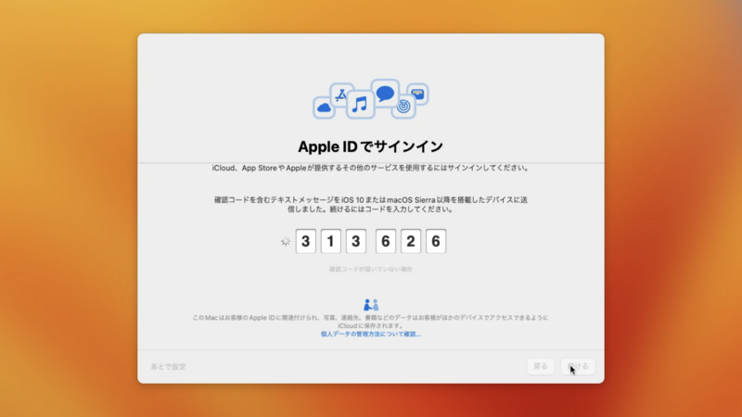Click the 確認コードが届いていない場合 link

pos(370,269)
